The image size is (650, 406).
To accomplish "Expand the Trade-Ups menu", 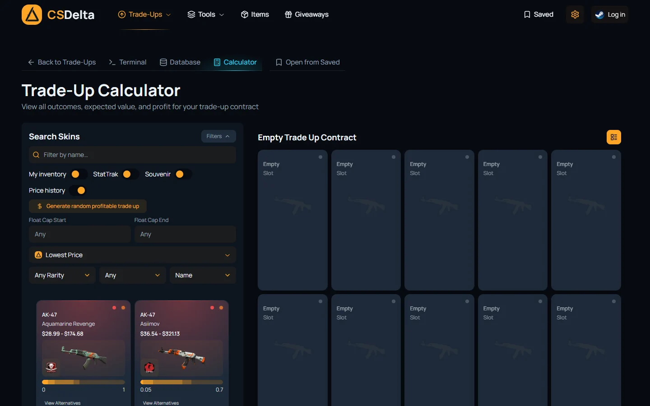I will [144, 14].
